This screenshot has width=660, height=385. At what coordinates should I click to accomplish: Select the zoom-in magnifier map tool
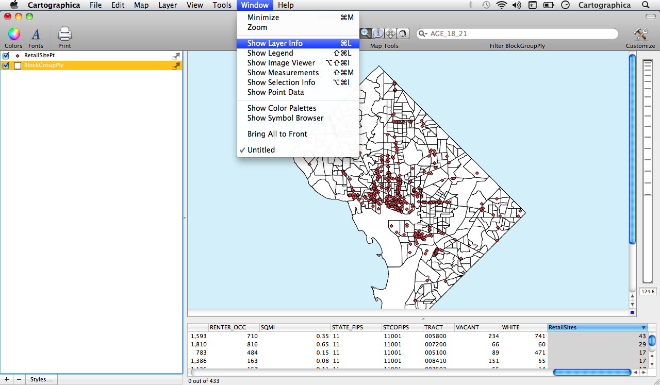365,33
